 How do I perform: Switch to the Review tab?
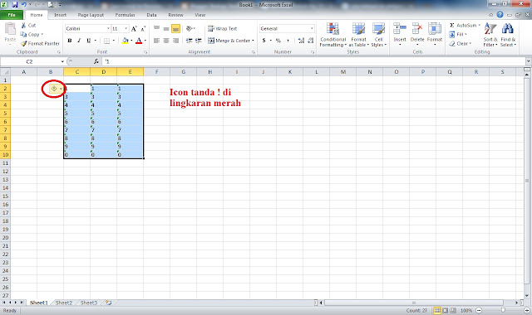(x=175, y=15)
